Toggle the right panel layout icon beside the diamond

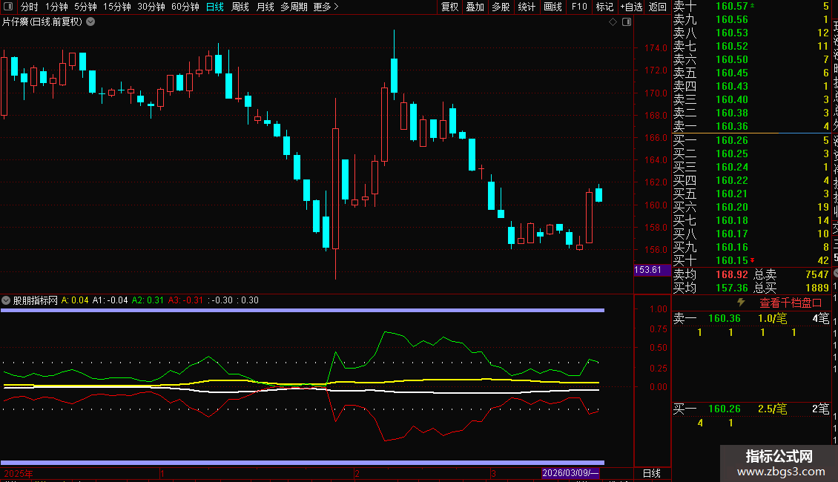coord(627,22)
